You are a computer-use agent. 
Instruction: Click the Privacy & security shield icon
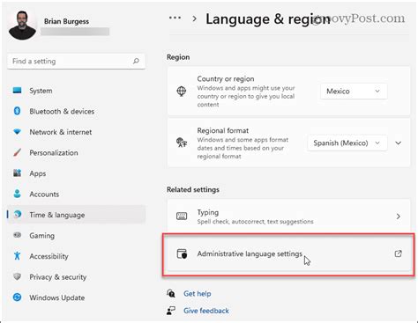(x=18, y=276)
